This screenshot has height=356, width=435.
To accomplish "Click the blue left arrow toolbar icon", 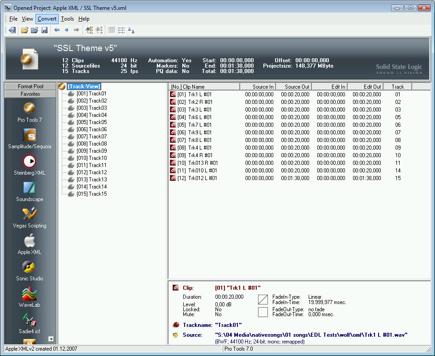I will (57, 30).
